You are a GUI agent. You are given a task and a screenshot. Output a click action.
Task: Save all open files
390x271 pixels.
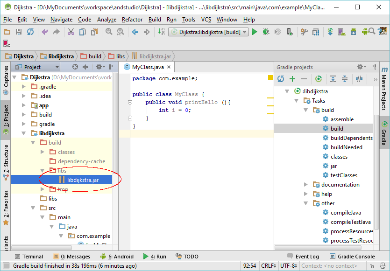pyautogui.click(x=19, y=32)
